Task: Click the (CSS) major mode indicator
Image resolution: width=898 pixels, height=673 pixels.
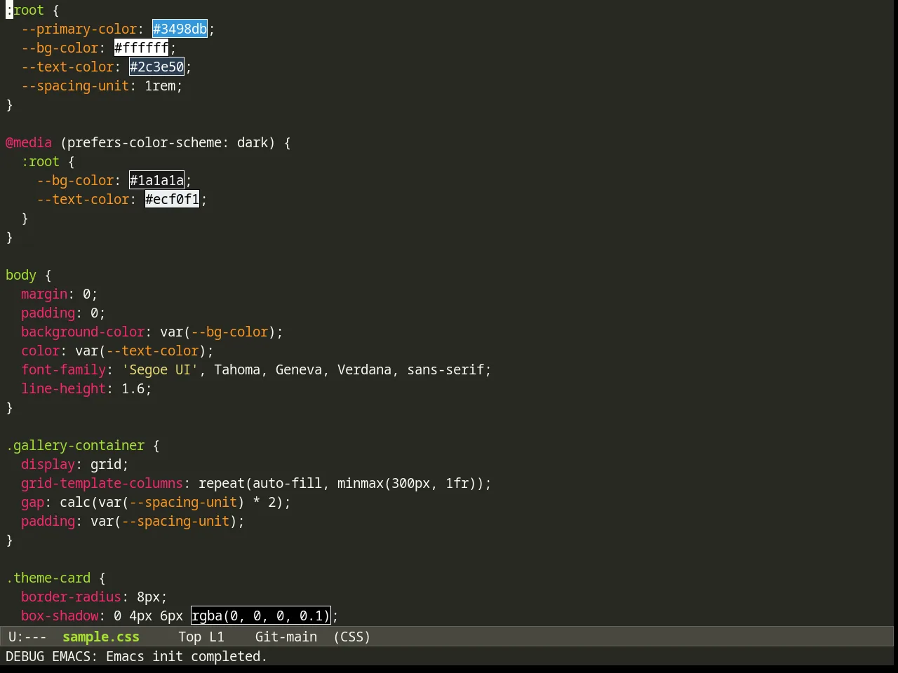Action: [352, 637]
